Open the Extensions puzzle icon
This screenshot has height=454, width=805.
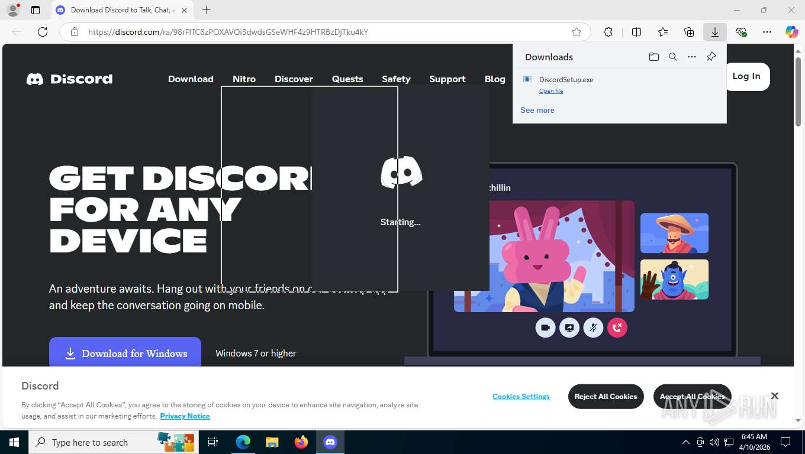tap(608, 32)
